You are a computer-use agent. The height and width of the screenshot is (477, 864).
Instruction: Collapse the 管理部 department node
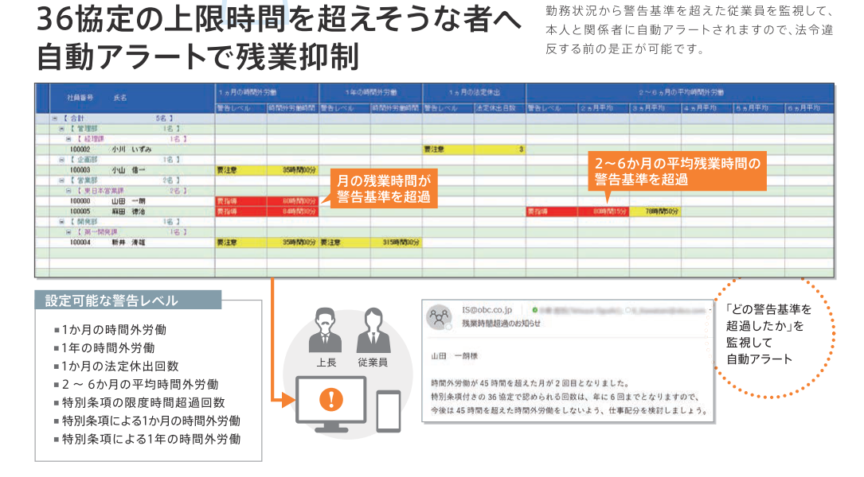point(61,128)
